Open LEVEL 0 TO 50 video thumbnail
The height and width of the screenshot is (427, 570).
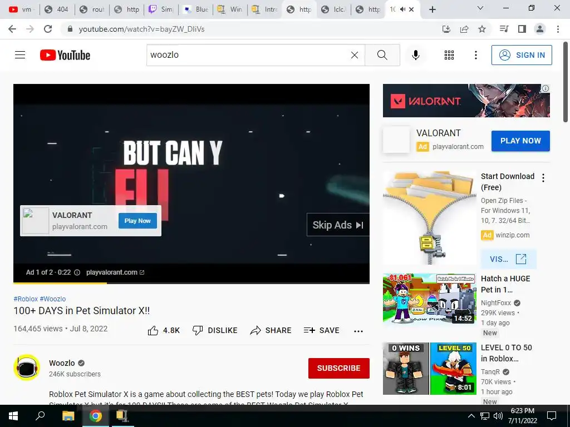[429, 368]
